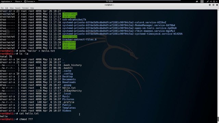Close the root@kali terminal window
The width and height of the screenshot is (219, 123).
(217, 5)
